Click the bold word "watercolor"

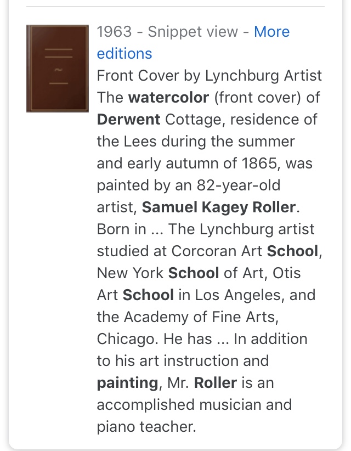pyautogui.click(x=168, y=98)
